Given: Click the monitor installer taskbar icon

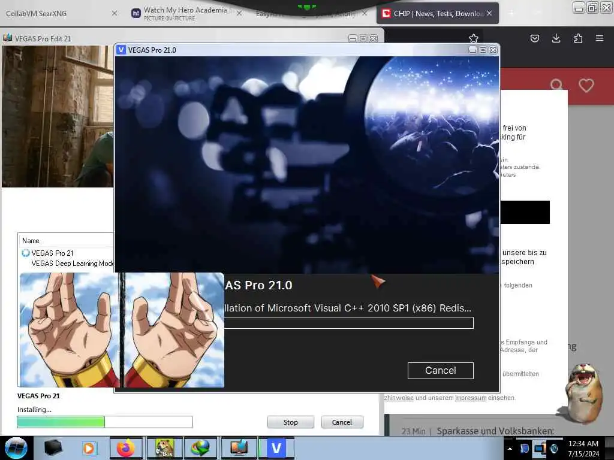Looking at the screenshot, I should 239,448.
